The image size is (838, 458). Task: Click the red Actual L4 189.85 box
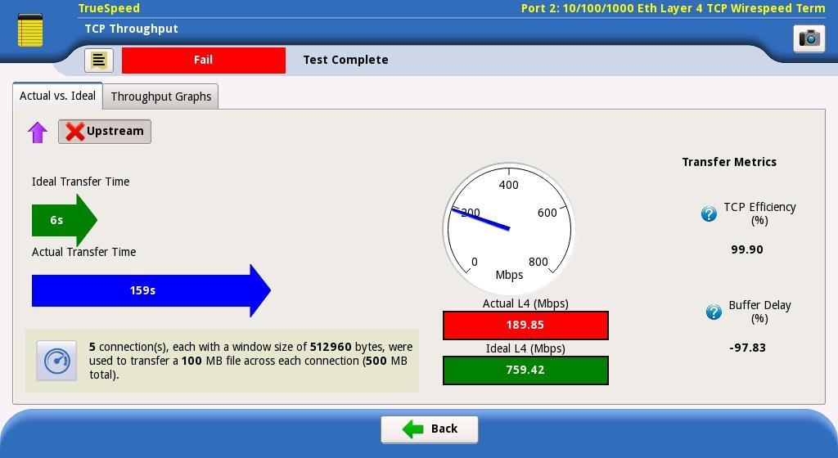525,325
